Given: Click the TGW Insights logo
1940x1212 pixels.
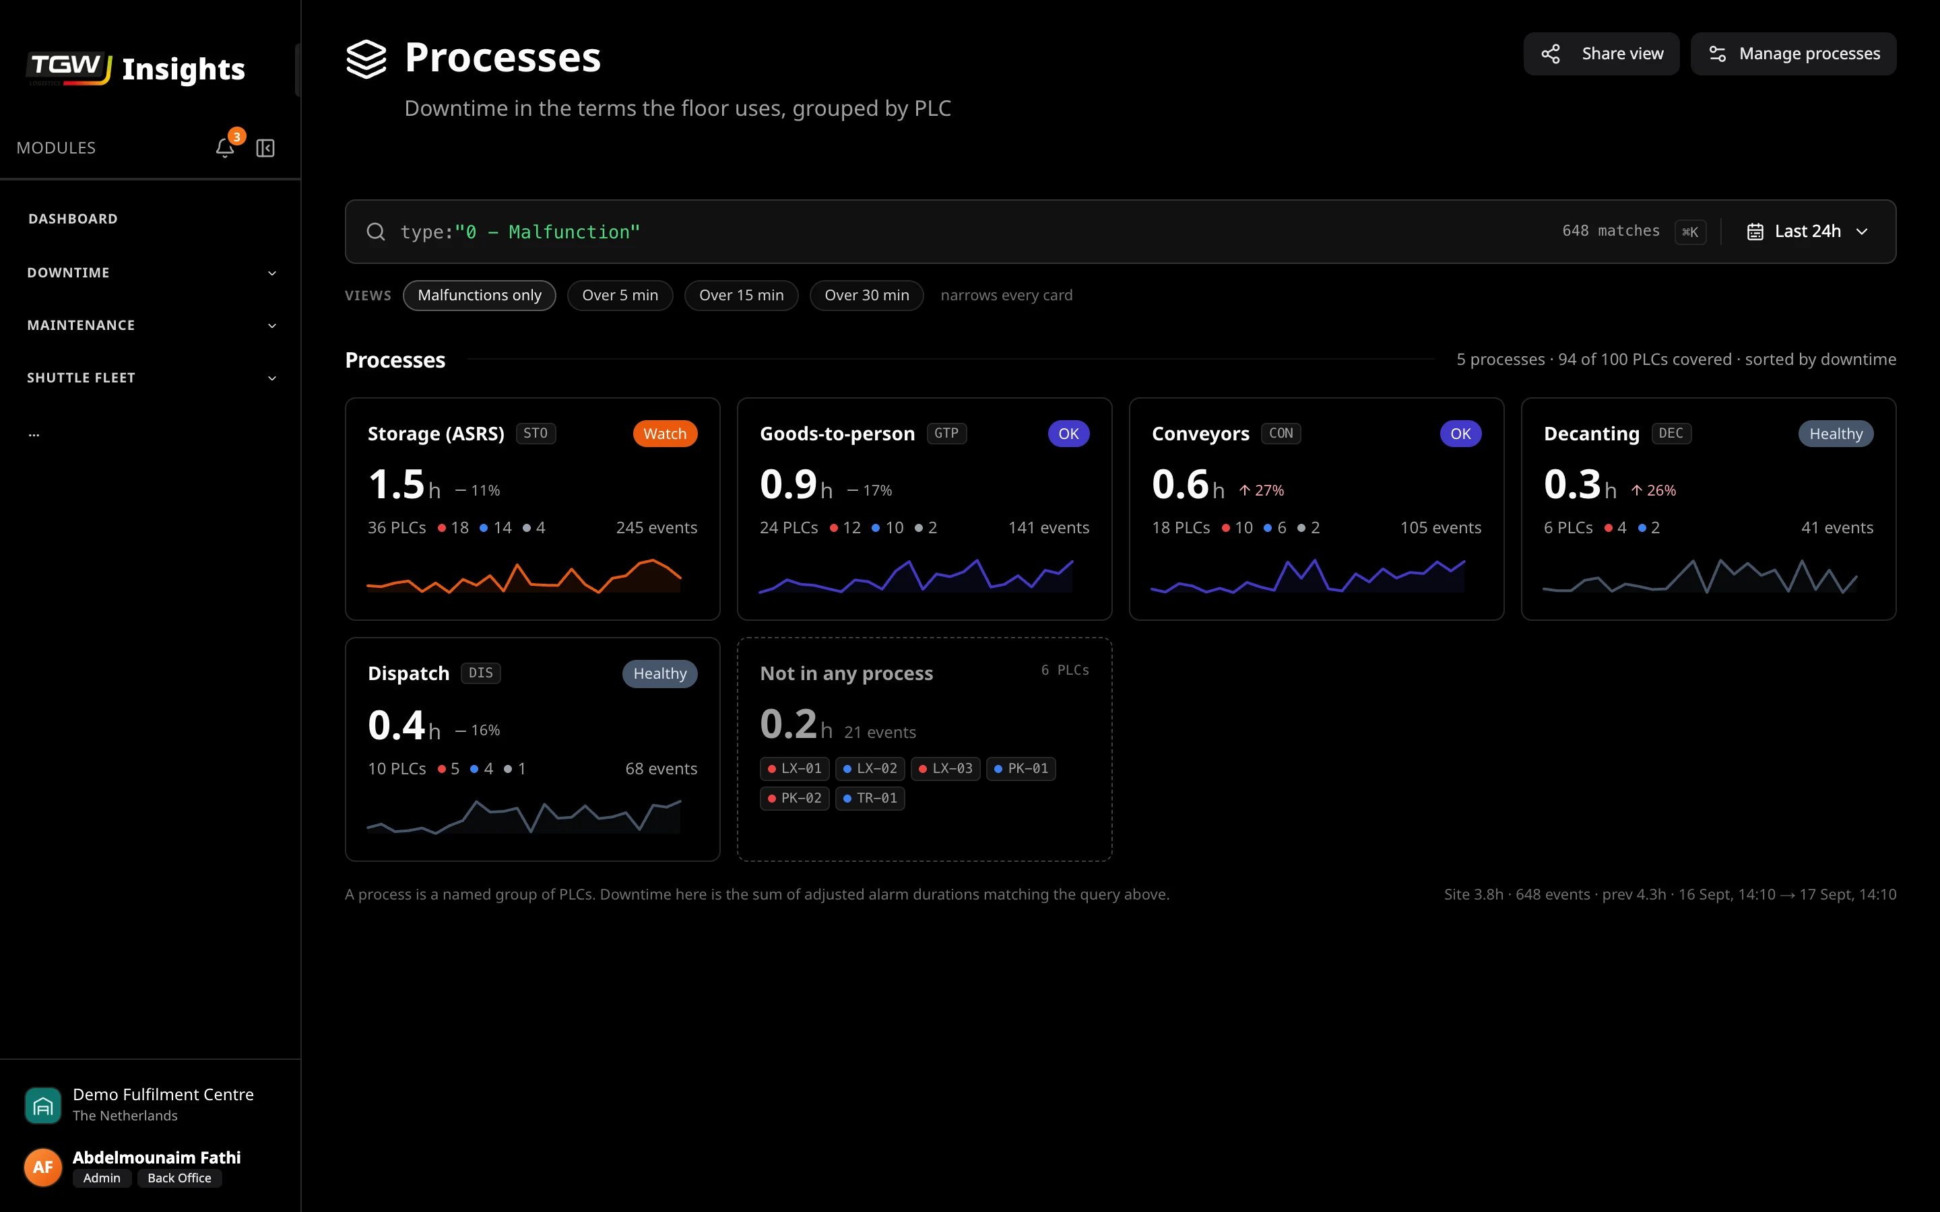Looking at the screenshot, I should 136,69.
